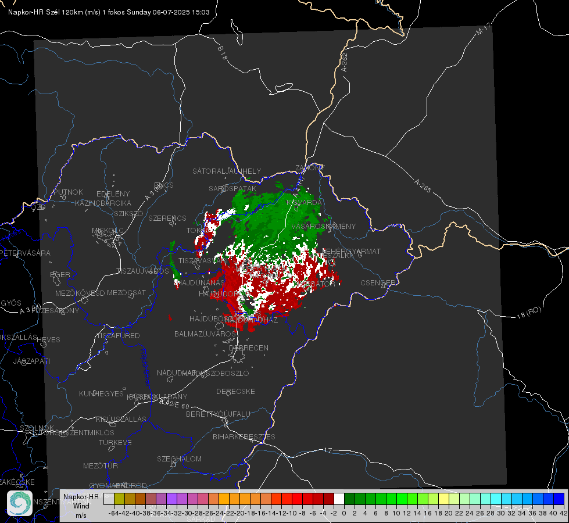Click the EGER label
Image resolution: width=569 pixels, height=523 pixels.
pos(60,275)
